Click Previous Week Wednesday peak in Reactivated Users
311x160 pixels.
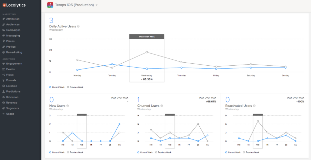click(258, 121)
